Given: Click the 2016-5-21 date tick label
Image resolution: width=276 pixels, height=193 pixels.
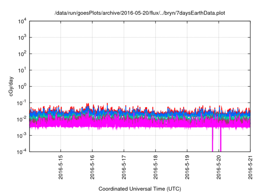Looking at the screenshot, I should tap(250, 167).
